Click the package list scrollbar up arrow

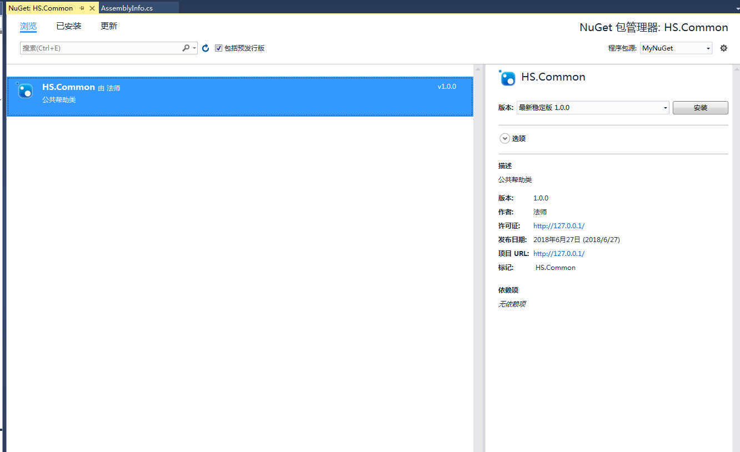477,69
